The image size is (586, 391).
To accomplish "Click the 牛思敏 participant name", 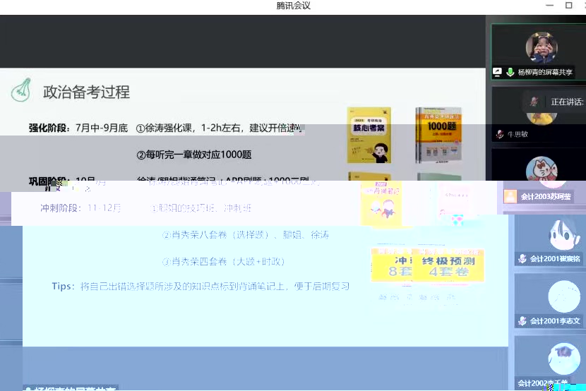I will [518, 134].
